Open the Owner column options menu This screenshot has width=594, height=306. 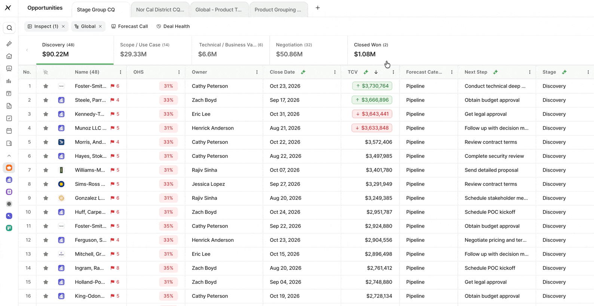tap(257, 72)
